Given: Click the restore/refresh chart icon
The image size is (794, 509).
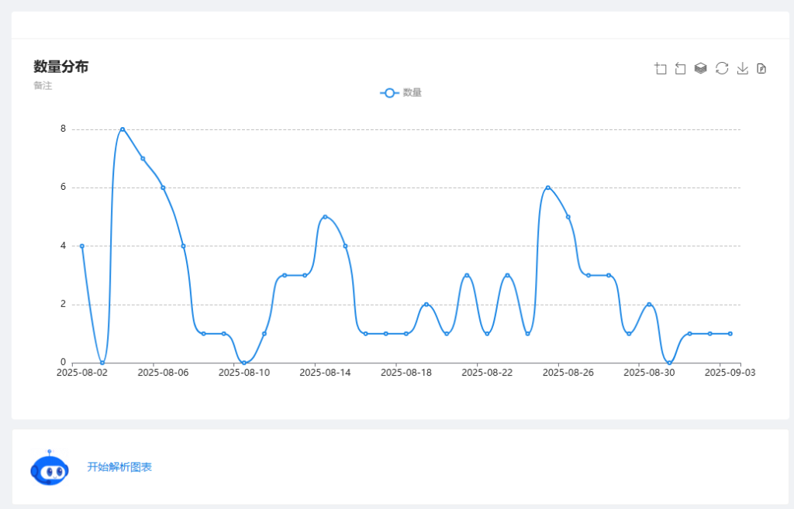Looking at the screenshot, I should (x=722, y=68).
